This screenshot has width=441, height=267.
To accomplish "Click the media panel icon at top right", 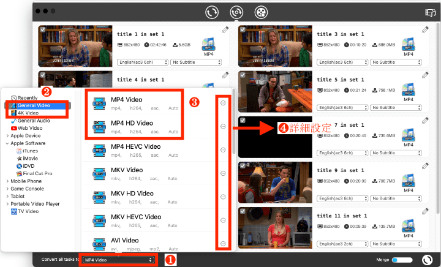I will [430, 13].
